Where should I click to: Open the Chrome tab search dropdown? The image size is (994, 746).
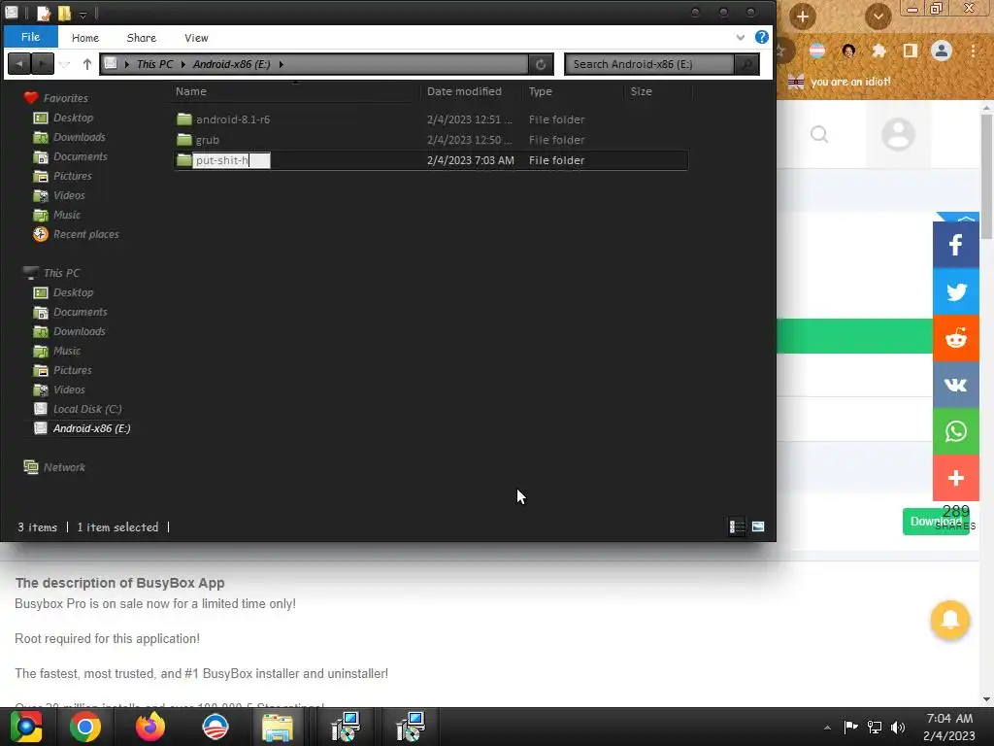tap(878, 17)
